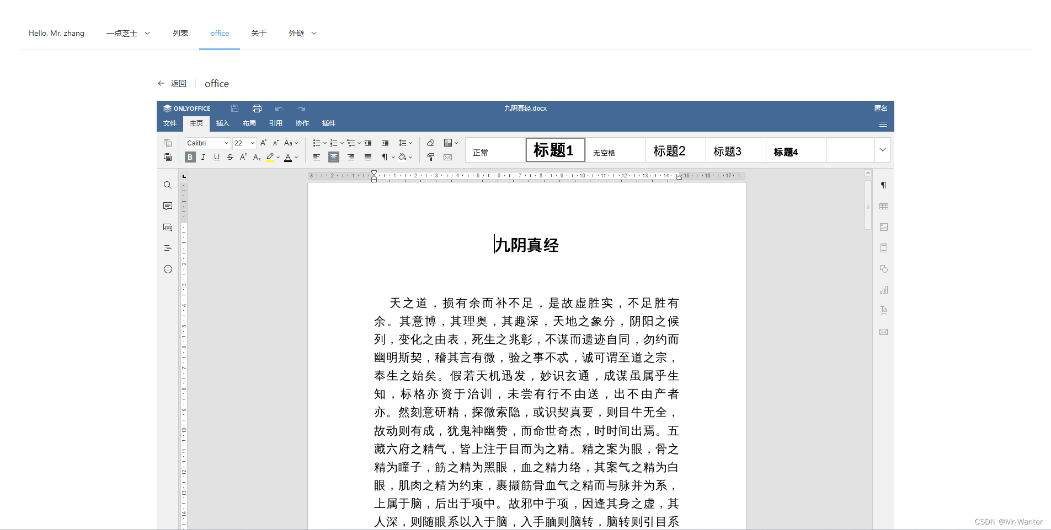This screenshot has height=530, width=1051.
Task: Toggle bold formatting
Action: (x=190, y=157)
